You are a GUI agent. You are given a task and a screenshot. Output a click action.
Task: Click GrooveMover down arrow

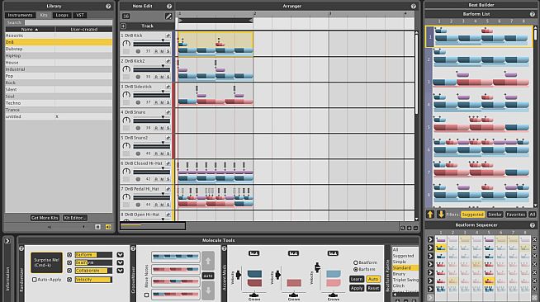coord(208,290)
